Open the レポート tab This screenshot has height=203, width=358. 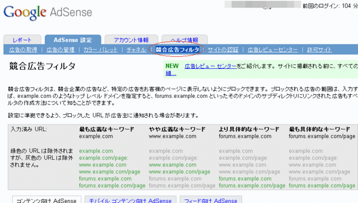[x=22, y=40]
